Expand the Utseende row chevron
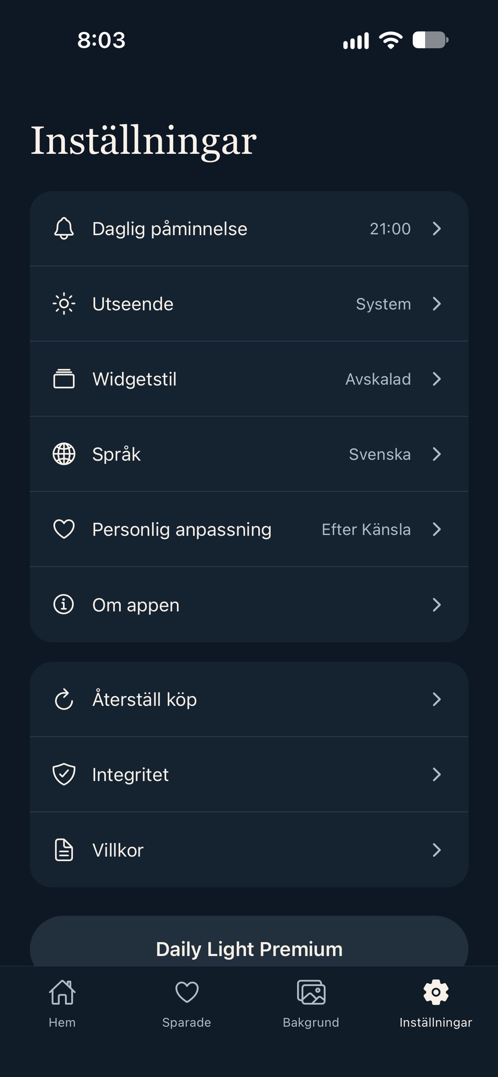Image resolution: width=498 pixels, height=1077 pixels. [437, 304]
